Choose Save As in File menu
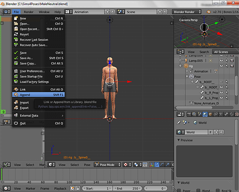 [38, 58]
